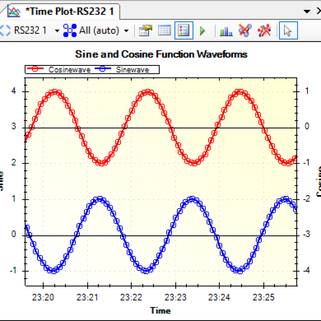Open the data table view
This screenshot has height=321, width=321.
165,30
